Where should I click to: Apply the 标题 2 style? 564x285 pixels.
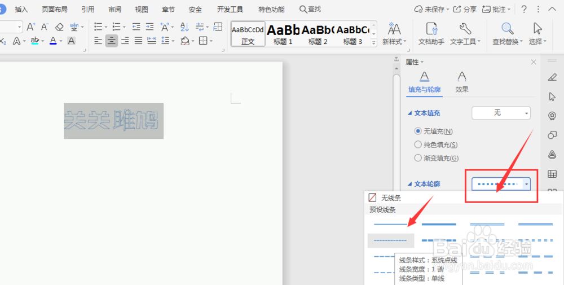(318, 34)
